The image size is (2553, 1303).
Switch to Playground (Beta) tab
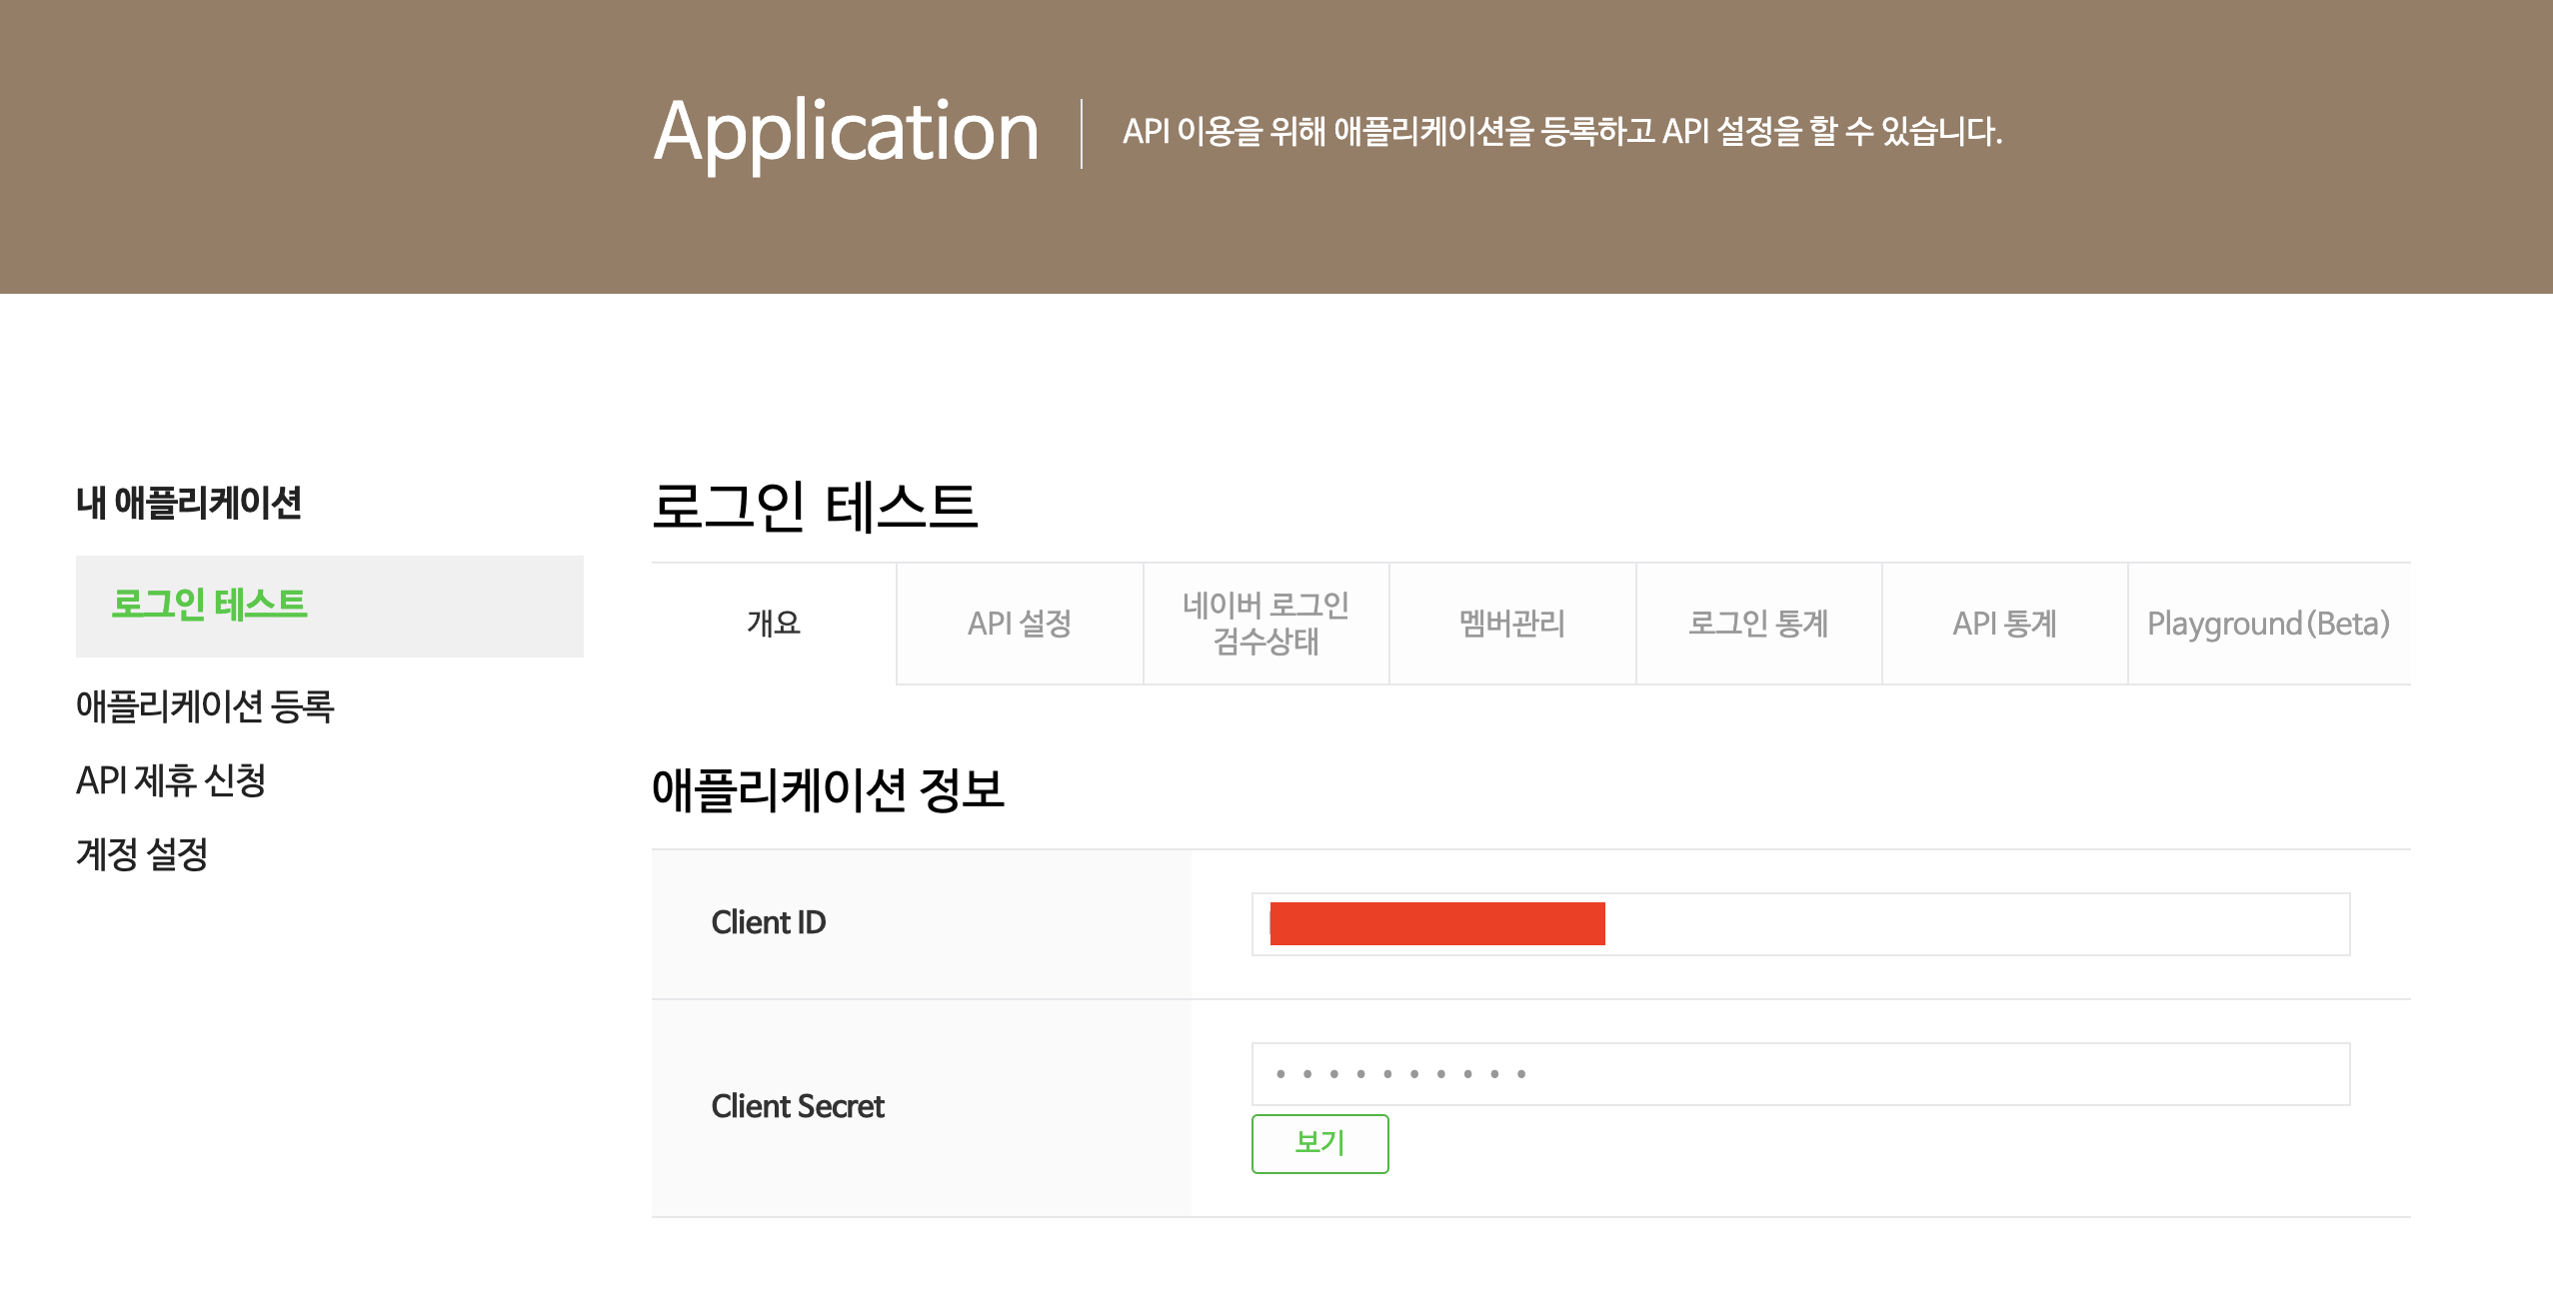pos(2268,624)
